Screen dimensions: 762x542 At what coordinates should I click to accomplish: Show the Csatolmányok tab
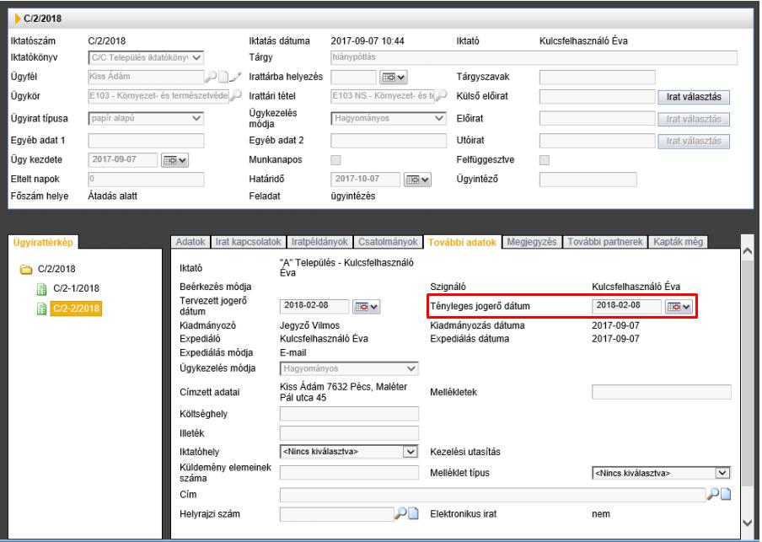point(388,242)
